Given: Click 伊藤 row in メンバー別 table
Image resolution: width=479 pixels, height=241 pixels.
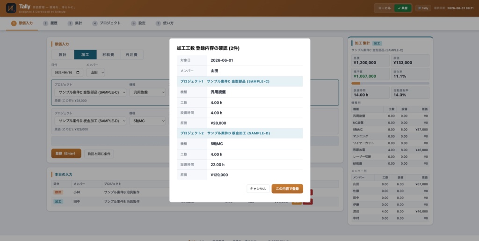Looking at the screenshot, I should [x=391, y=204].
